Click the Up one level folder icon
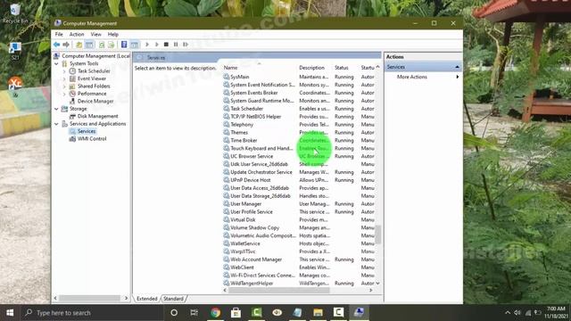Image resolution: width=571 pixels, height=321 pixels. click(x=79, y=45)
